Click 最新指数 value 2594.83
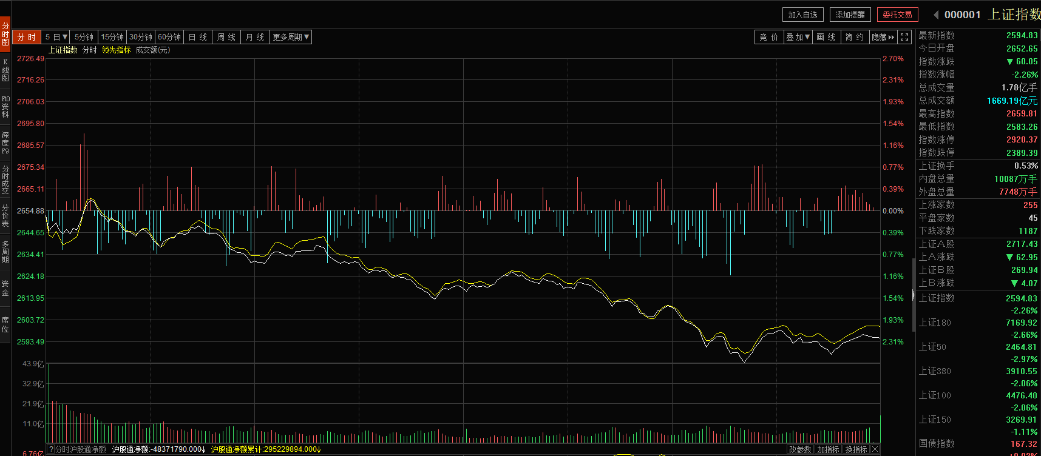 (1022, 35)
